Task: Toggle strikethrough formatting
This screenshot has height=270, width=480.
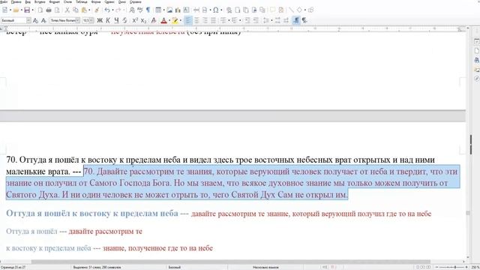Action: 124,20
